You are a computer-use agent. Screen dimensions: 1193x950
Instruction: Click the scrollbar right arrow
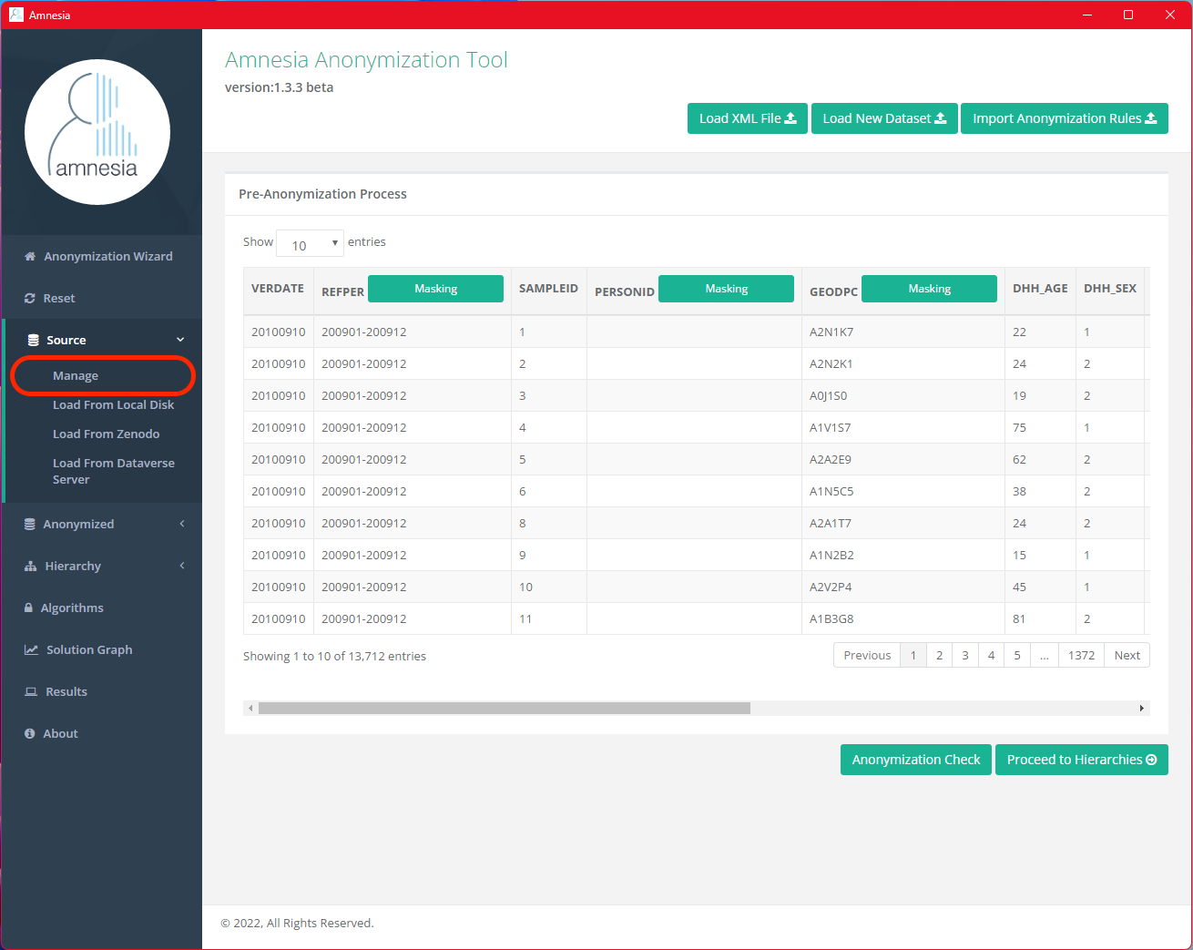[1142, 708]
